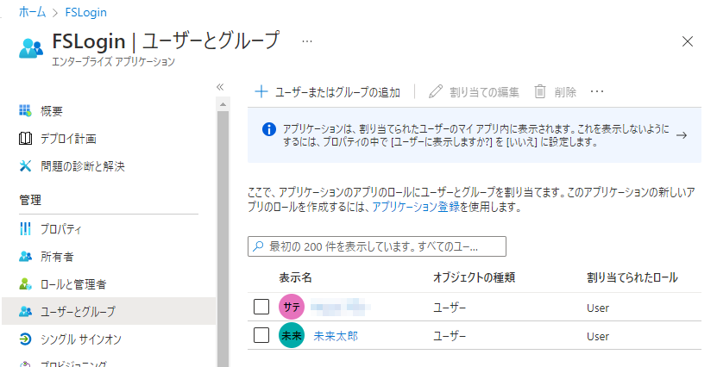Image resolution: width=717 pixels, height=367 pixels.
Task: Open the toolbar more options ellipsis
Action: coord(597,91)
